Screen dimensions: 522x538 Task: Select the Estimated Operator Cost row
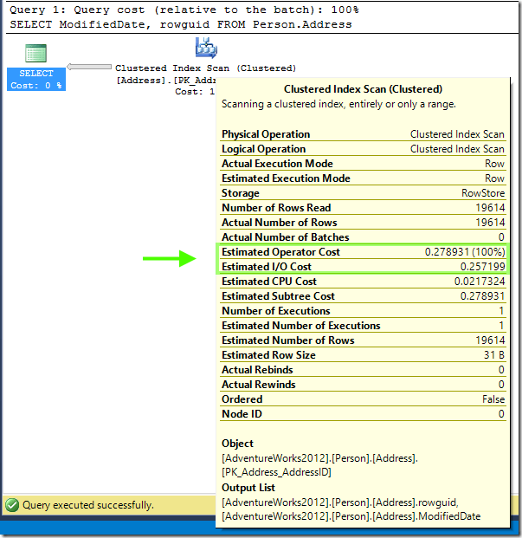(363, 252)
